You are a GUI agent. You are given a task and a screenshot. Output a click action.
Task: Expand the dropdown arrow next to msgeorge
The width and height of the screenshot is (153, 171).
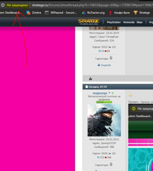click(109, 93)
